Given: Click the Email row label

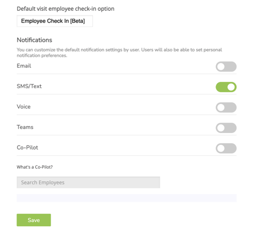Looking at the screenshot, I should click(x=24, y=66).
